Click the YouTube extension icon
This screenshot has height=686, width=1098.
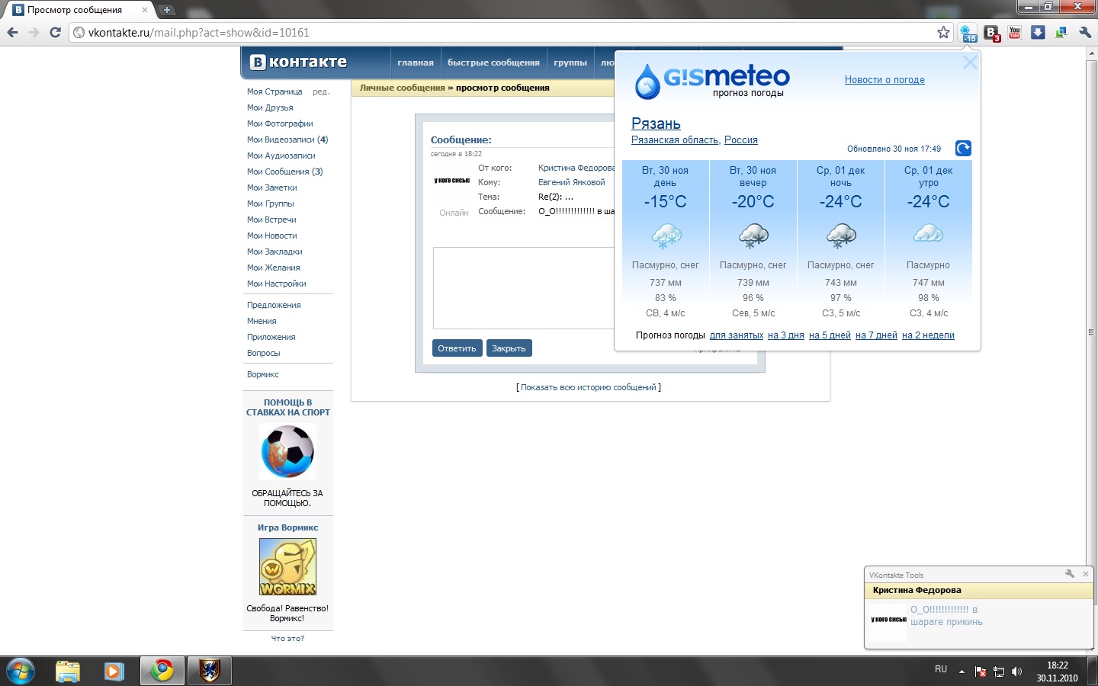pos(1014,32)
